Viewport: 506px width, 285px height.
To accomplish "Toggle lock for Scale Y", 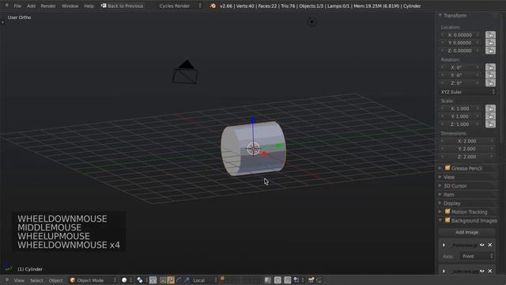I will pyautogui.click(x=490, y=116).
